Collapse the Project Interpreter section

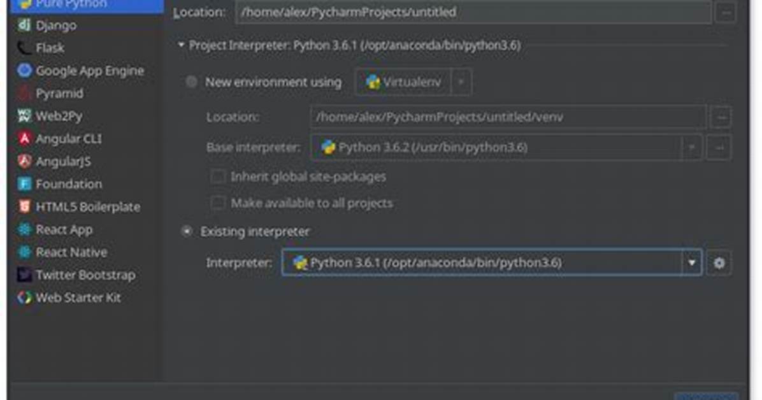[182, 45]
